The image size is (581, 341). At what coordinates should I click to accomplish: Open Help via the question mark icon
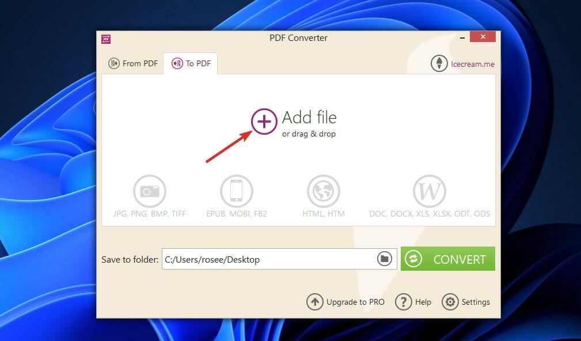(404, 302)
